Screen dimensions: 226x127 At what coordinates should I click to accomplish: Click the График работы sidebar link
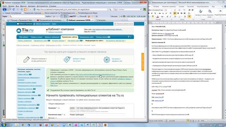[x=23, y=74]
